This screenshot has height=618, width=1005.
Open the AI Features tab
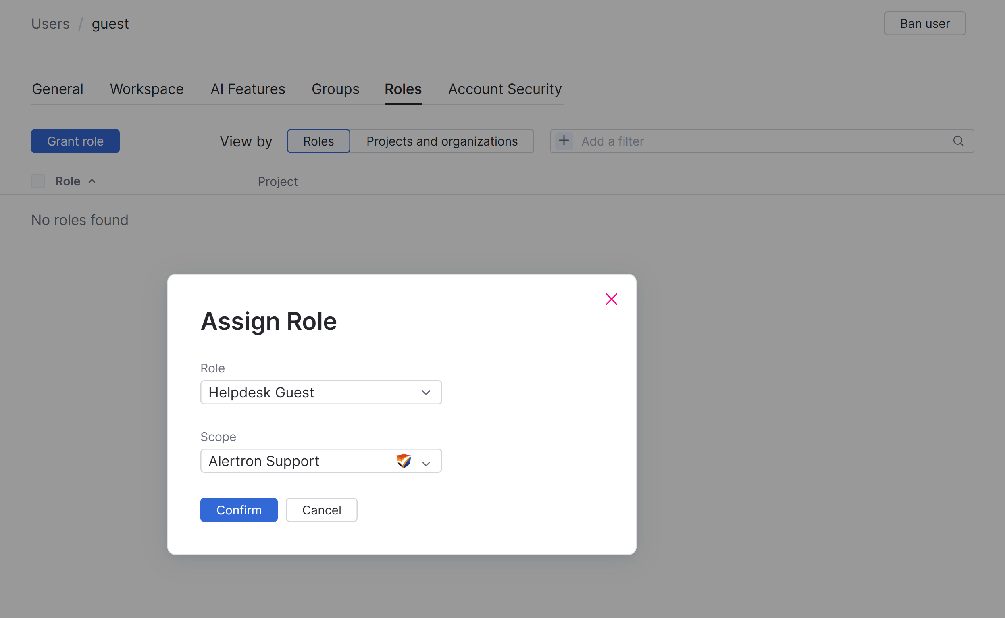coord(248,89)
